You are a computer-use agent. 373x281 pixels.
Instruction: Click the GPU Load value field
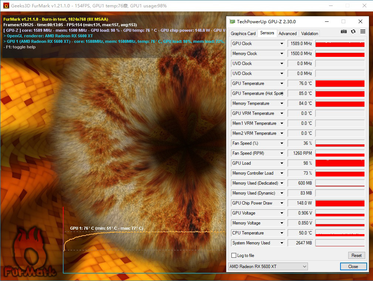pos(300,163)
